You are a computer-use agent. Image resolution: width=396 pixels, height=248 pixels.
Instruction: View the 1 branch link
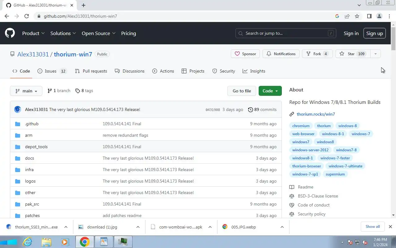[59, 91]
